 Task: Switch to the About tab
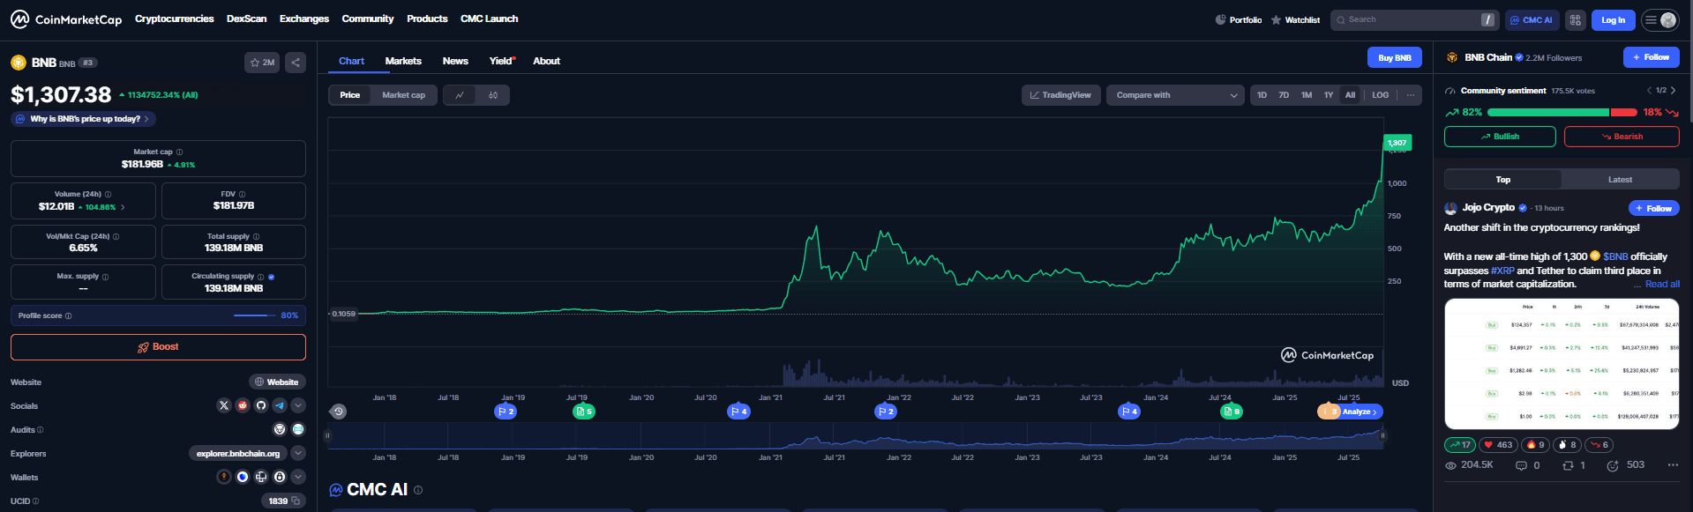(x=546, y=61)
